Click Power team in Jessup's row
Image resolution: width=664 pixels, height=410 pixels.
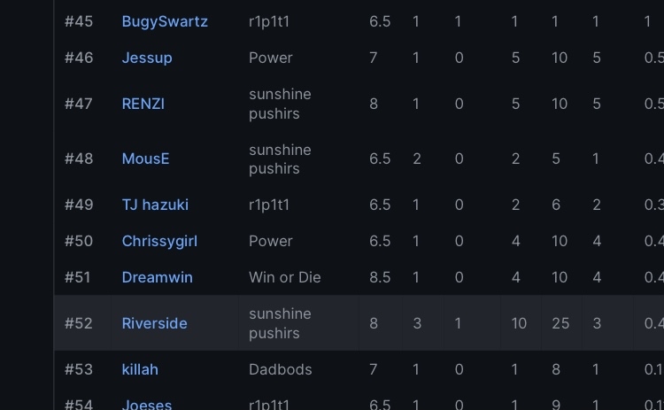click(270, 58)
